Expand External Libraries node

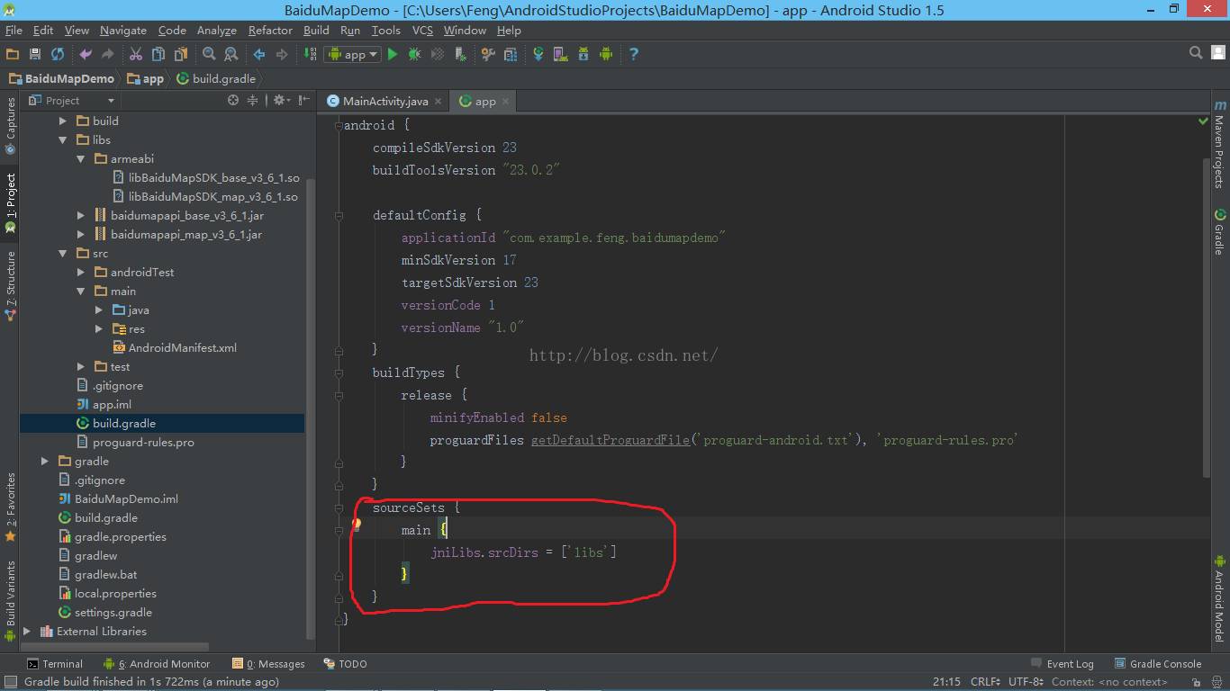pos(27,631)
